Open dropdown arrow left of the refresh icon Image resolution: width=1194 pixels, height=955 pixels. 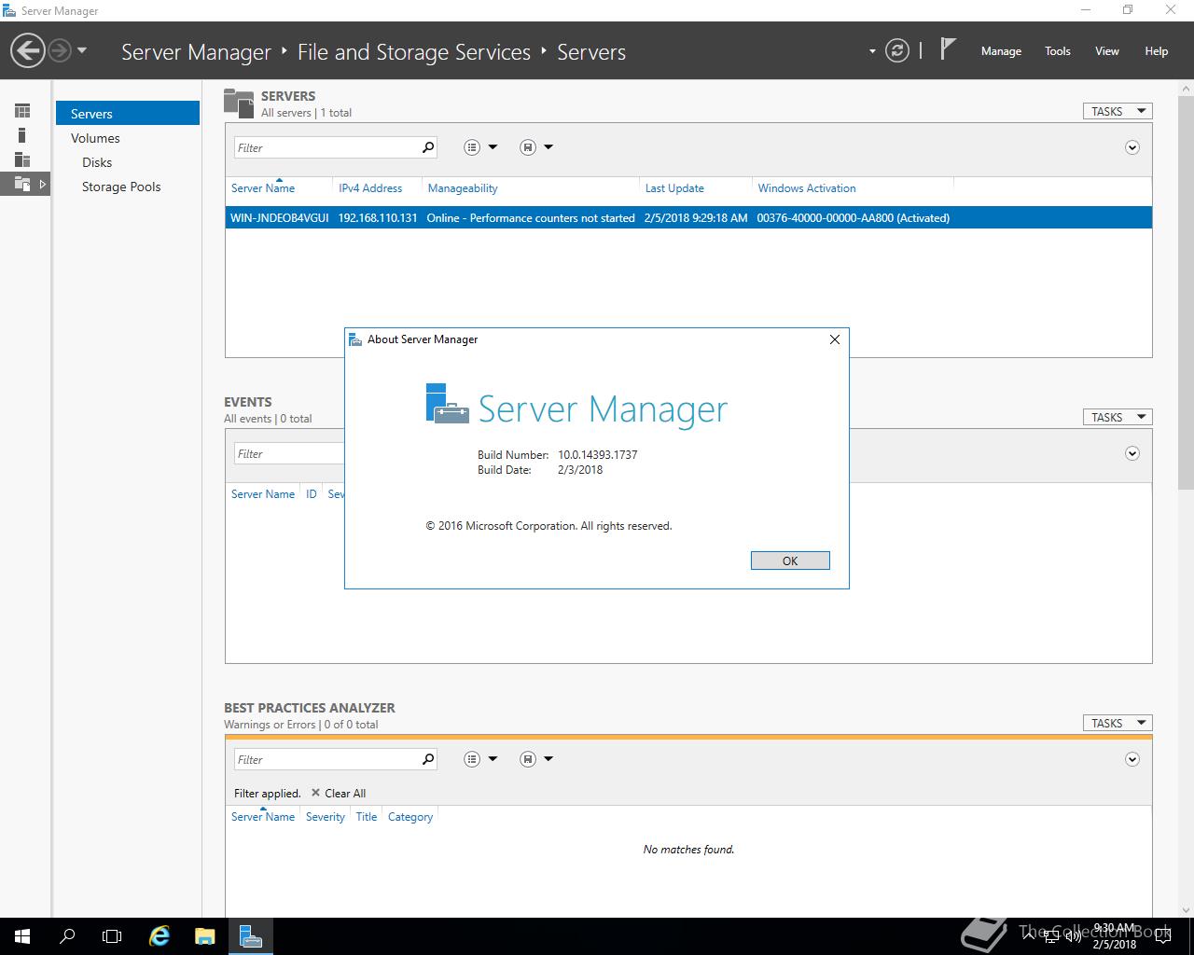pos(872,51)
